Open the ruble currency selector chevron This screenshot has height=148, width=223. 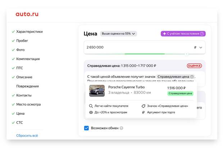click(x=201, y=48)
